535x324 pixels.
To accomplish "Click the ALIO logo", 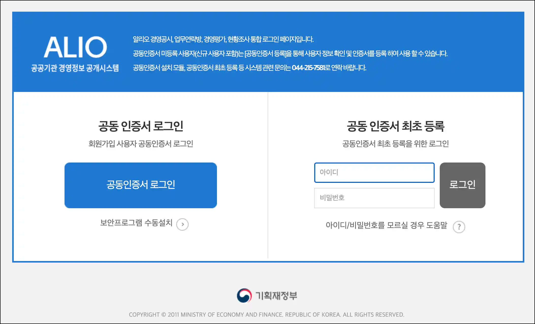I will (75, 47).
